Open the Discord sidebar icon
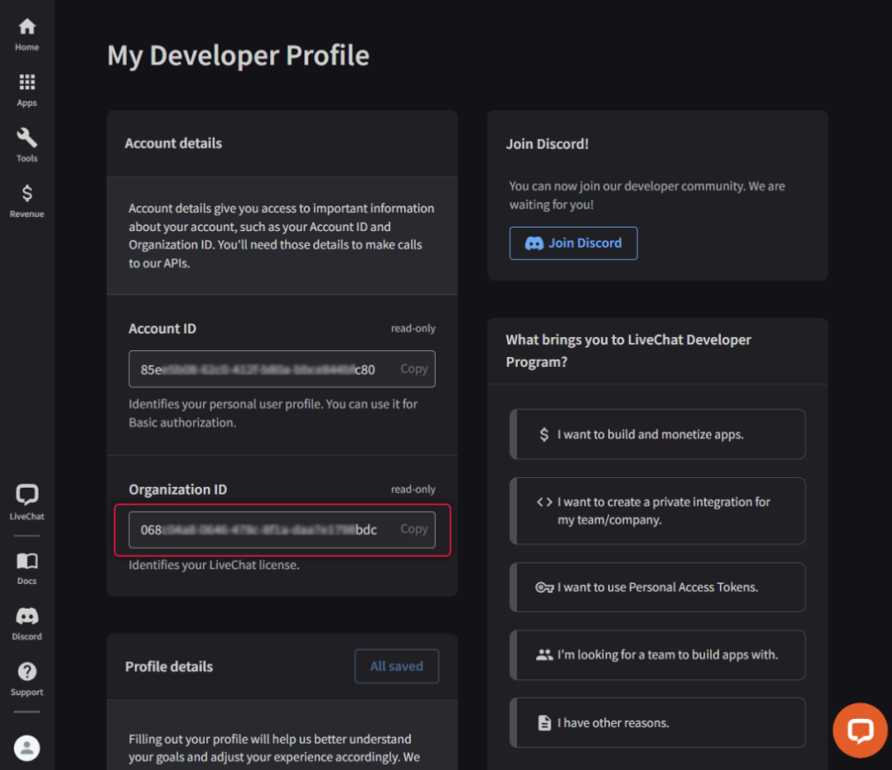892x770 pixels. coord(26,623)
